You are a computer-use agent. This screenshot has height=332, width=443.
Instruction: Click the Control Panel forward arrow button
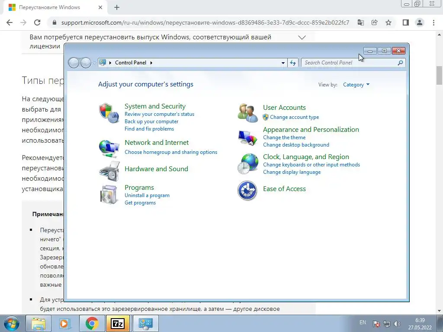[86, 63]
